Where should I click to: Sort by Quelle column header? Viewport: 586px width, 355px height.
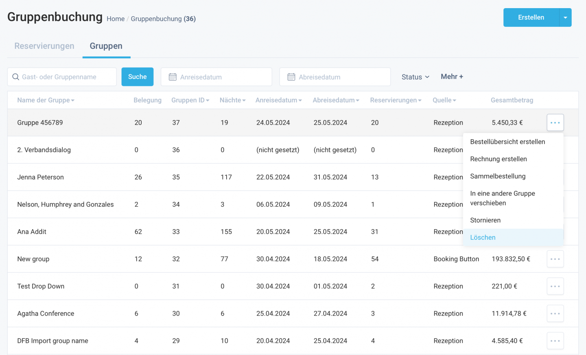pyautogui.click(x=444, y=100)
